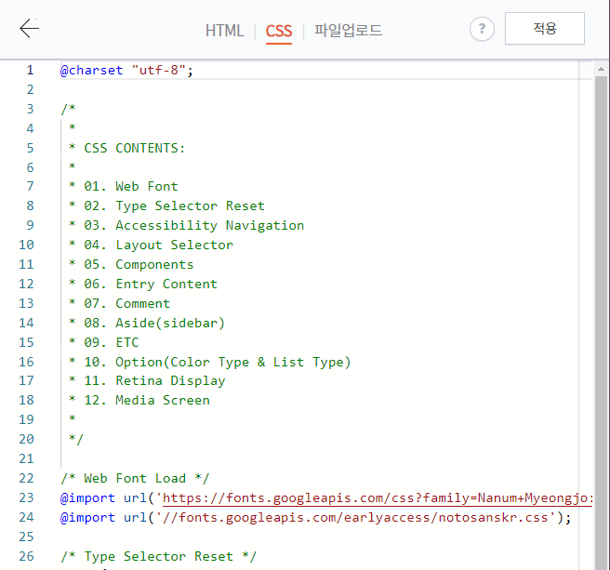The height and width of the screenshot is (570, 610).
Task: Click "/* Type Selector Reset */" comment on line 26
Action: [x=159, y=556]
